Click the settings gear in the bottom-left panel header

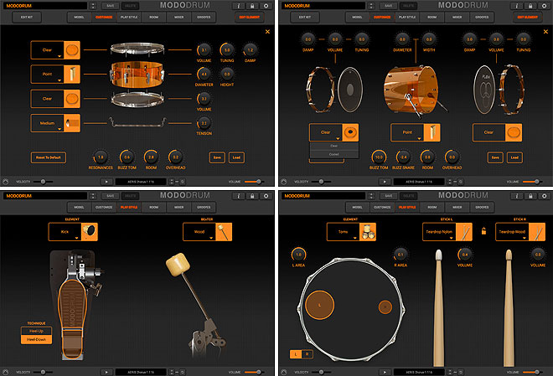tap(266, 197)
